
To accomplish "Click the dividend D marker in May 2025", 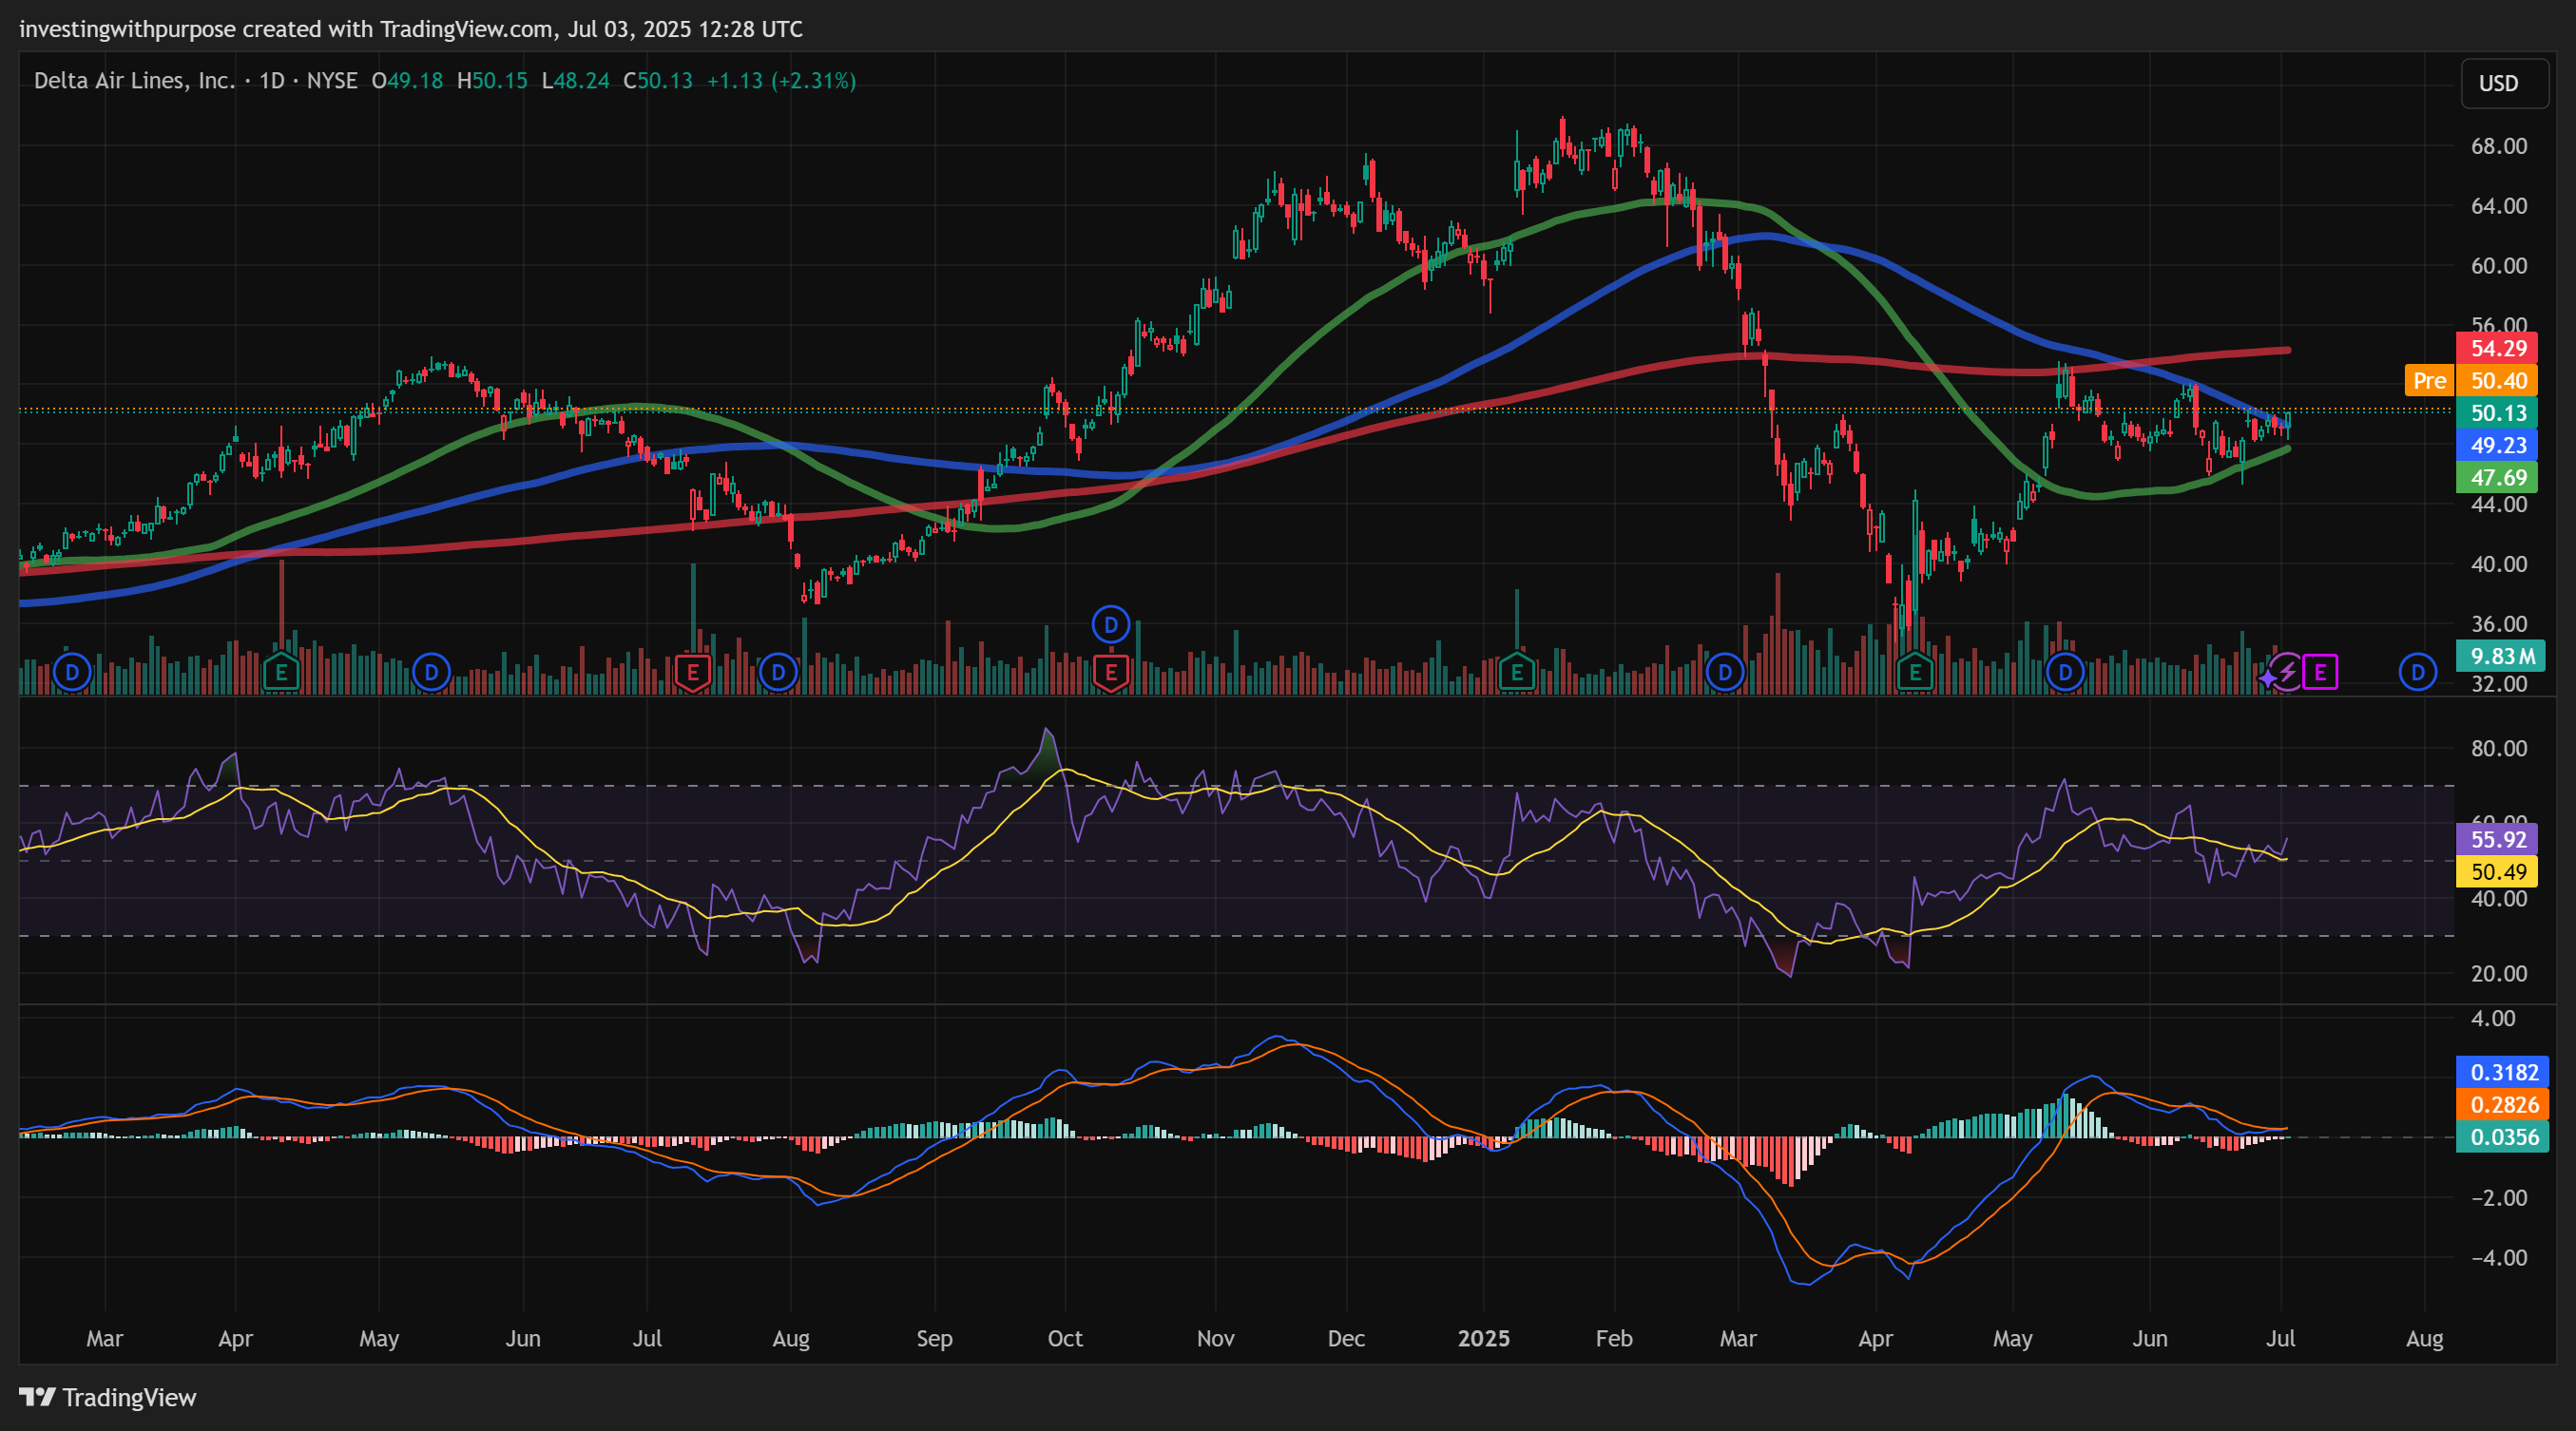I will (x=2065, y=673).
